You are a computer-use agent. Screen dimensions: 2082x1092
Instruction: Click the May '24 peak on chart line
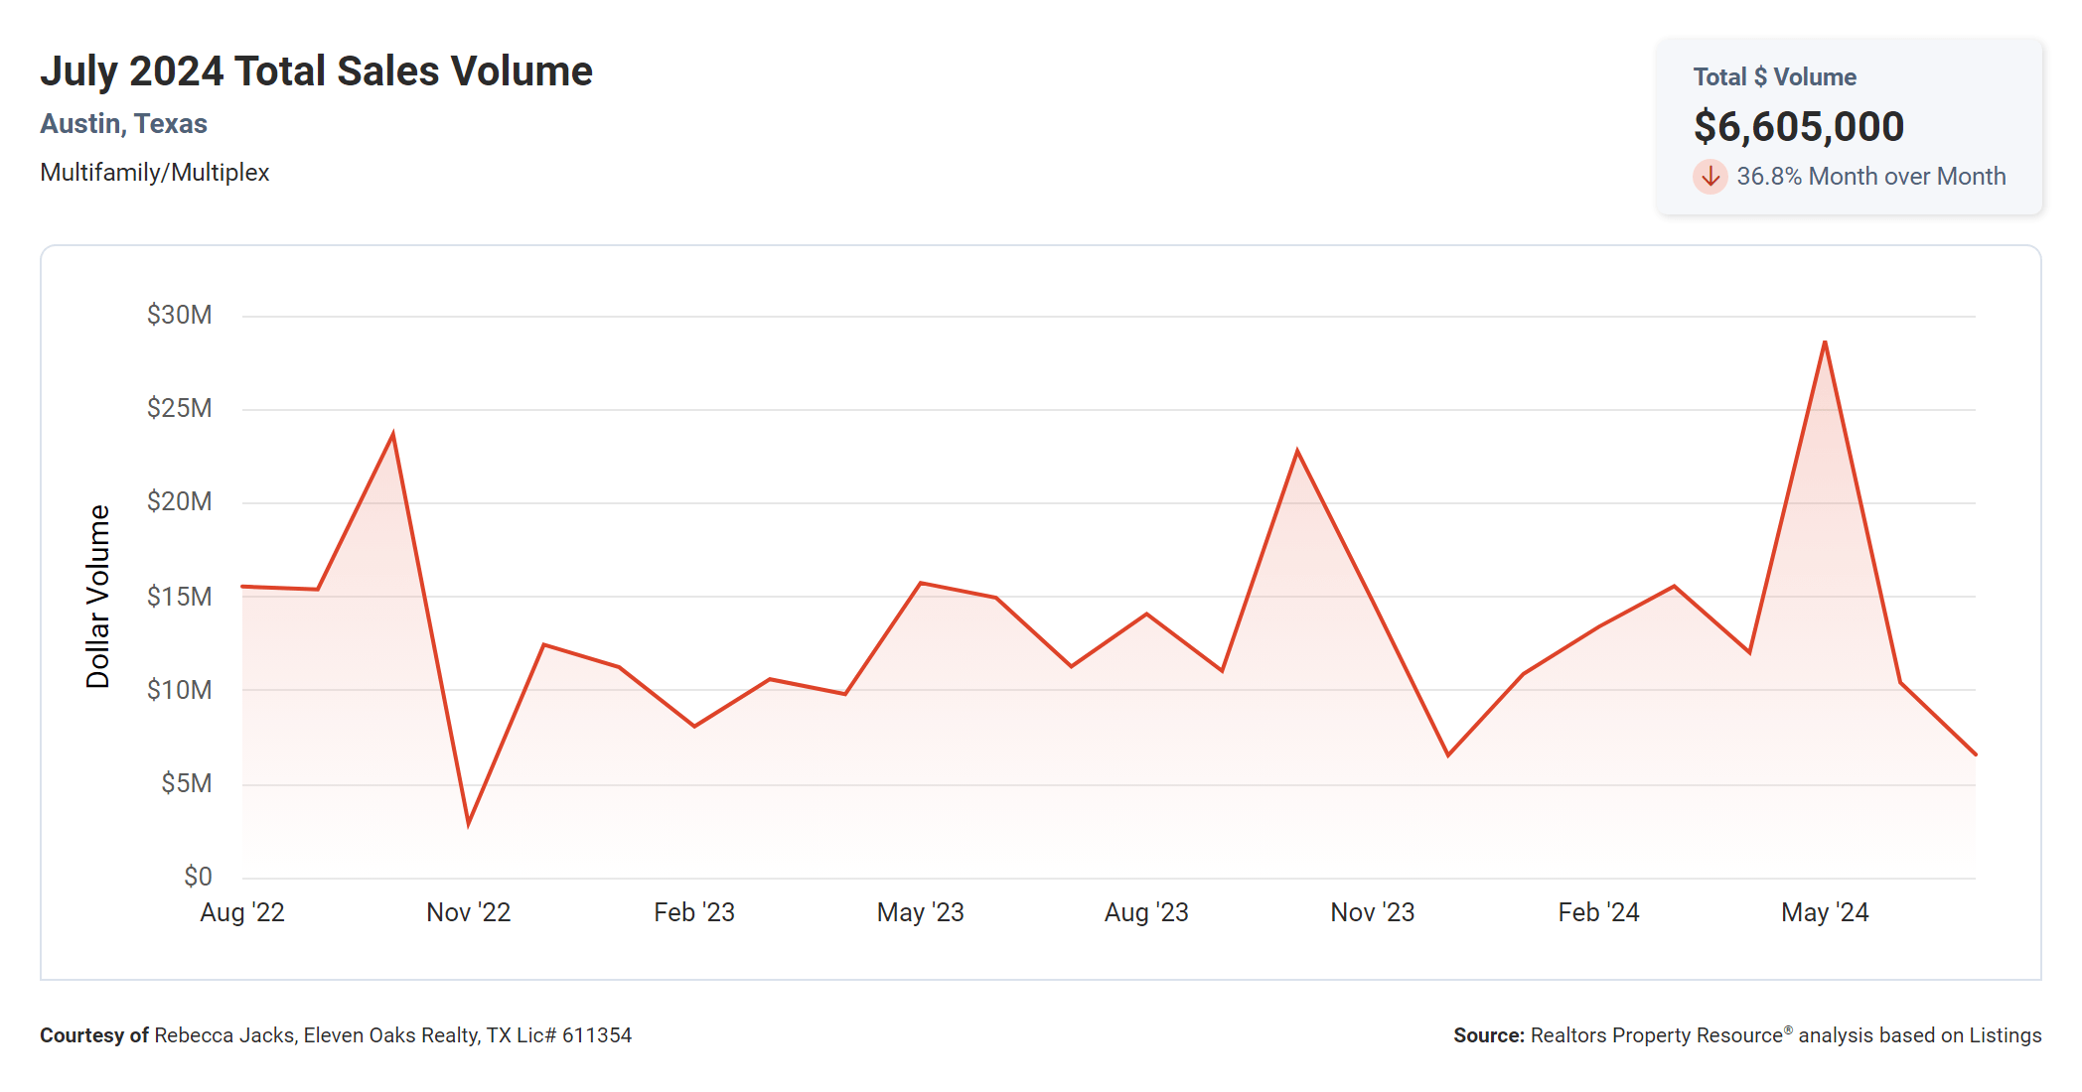1825,342
